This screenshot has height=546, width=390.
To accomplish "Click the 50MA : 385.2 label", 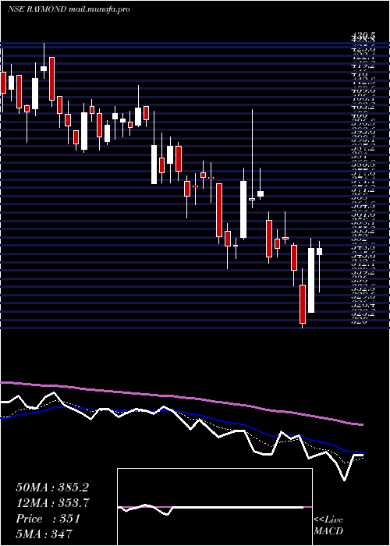I will [x=51, y=487].
